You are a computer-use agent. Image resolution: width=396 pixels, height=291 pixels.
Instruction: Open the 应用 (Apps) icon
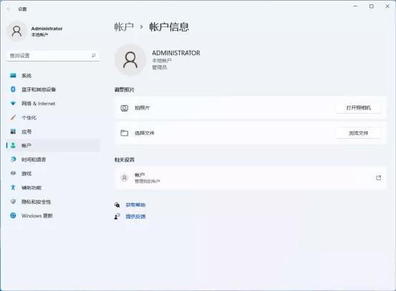coord(13,132)
